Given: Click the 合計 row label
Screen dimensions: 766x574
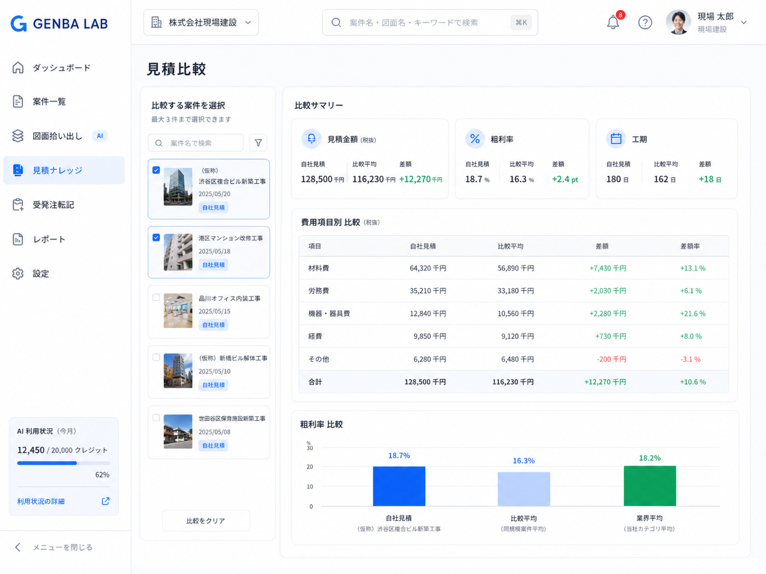Looking at the screenshot, I should (315, 382).
